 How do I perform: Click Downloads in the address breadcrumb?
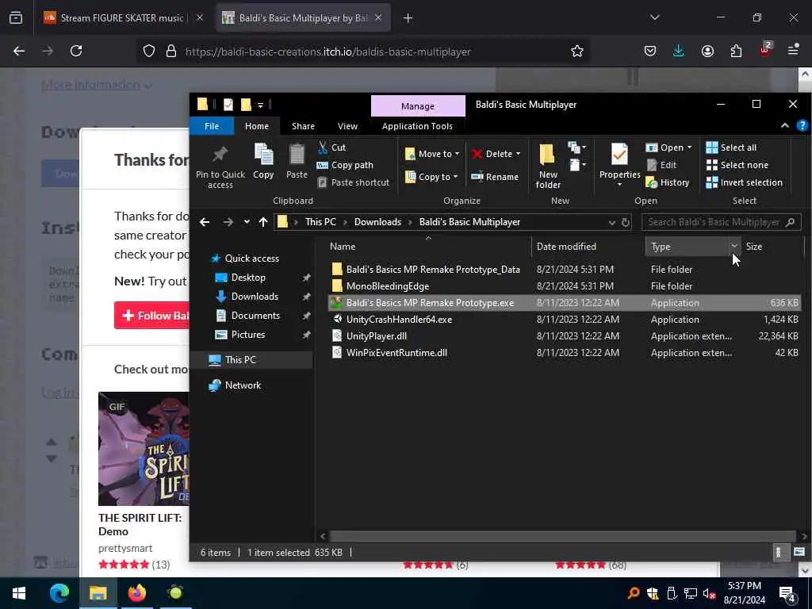click(x=377, y=222)
